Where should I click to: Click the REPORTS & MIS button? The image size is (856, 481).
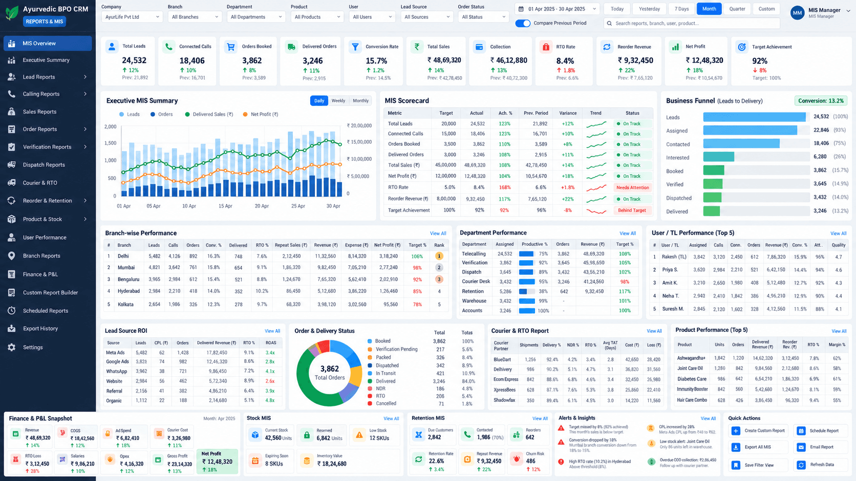click(x=45, y=21)
